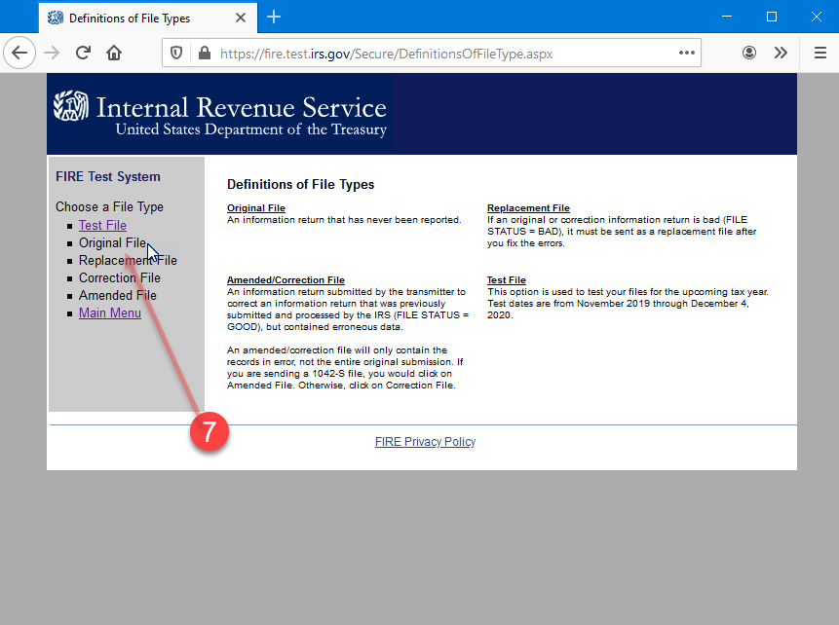
Task: Return to Main Menu via the sidebar link
Action: (109, 313)
